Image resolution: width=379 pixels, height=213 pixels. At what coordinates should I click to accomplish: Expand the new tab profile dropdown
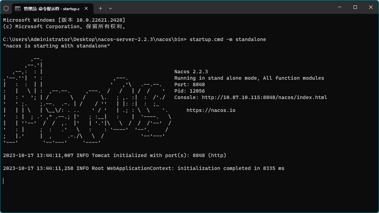click(x=110, y=8)
